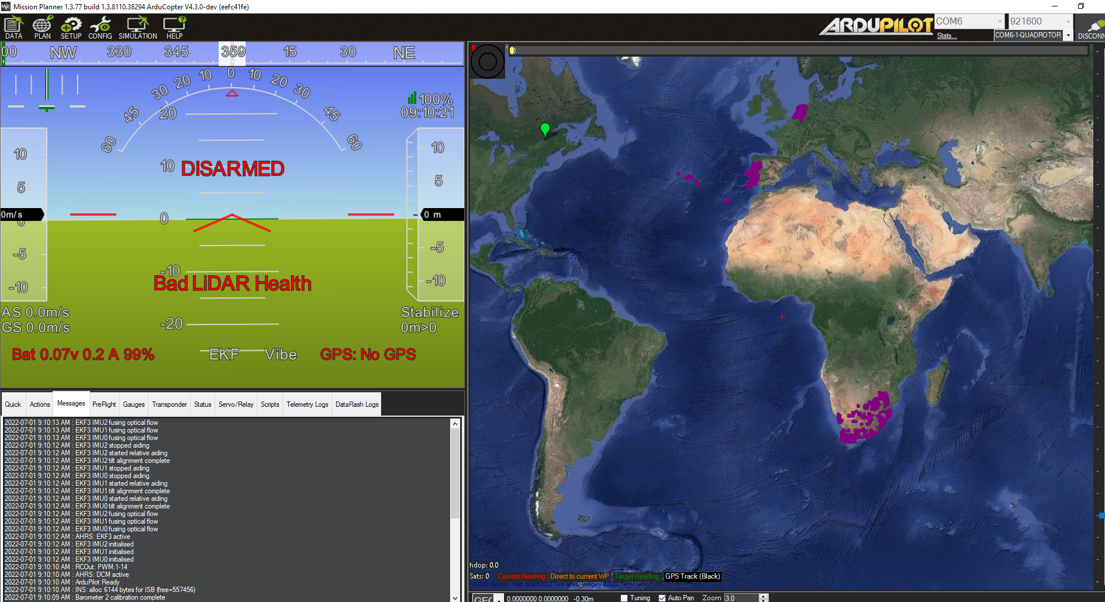The width and height of the screenshot is (1105, 602).
Task: Click the Stats... link
Action: (947, 36)
